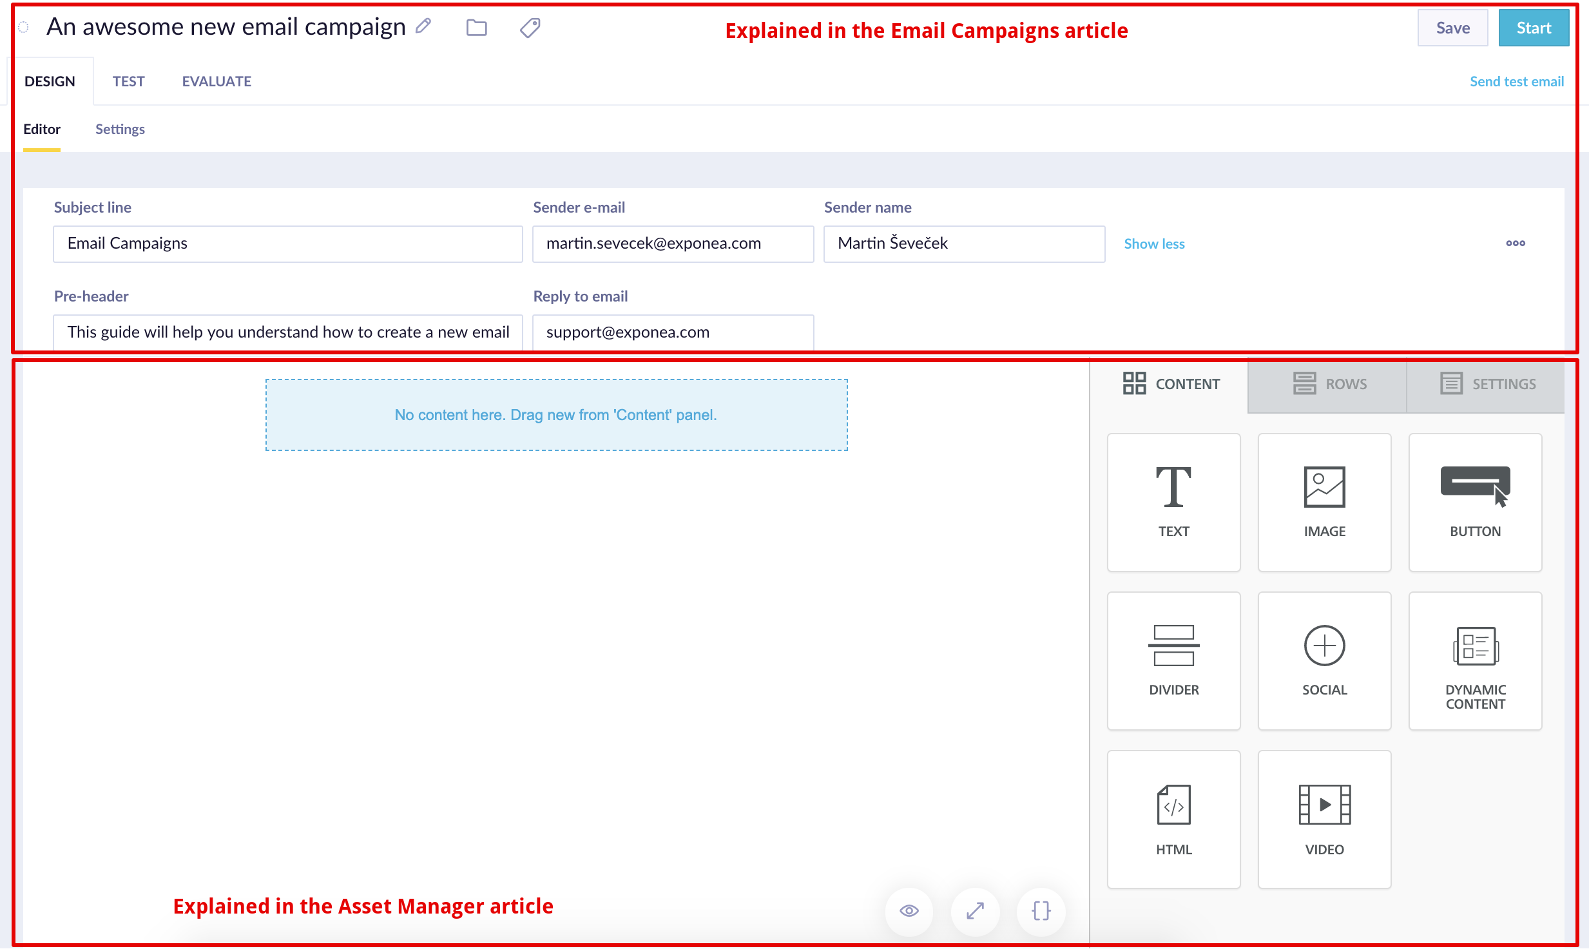The height and width of the screenshot is (949, 1589).
Task: Open the Evaluate tab
Action: [x=217, y=81]
